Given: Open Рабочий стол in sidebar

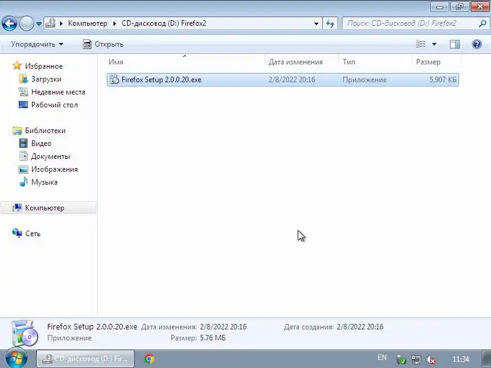Looking at the screenshot, I should tap(55, 105).
